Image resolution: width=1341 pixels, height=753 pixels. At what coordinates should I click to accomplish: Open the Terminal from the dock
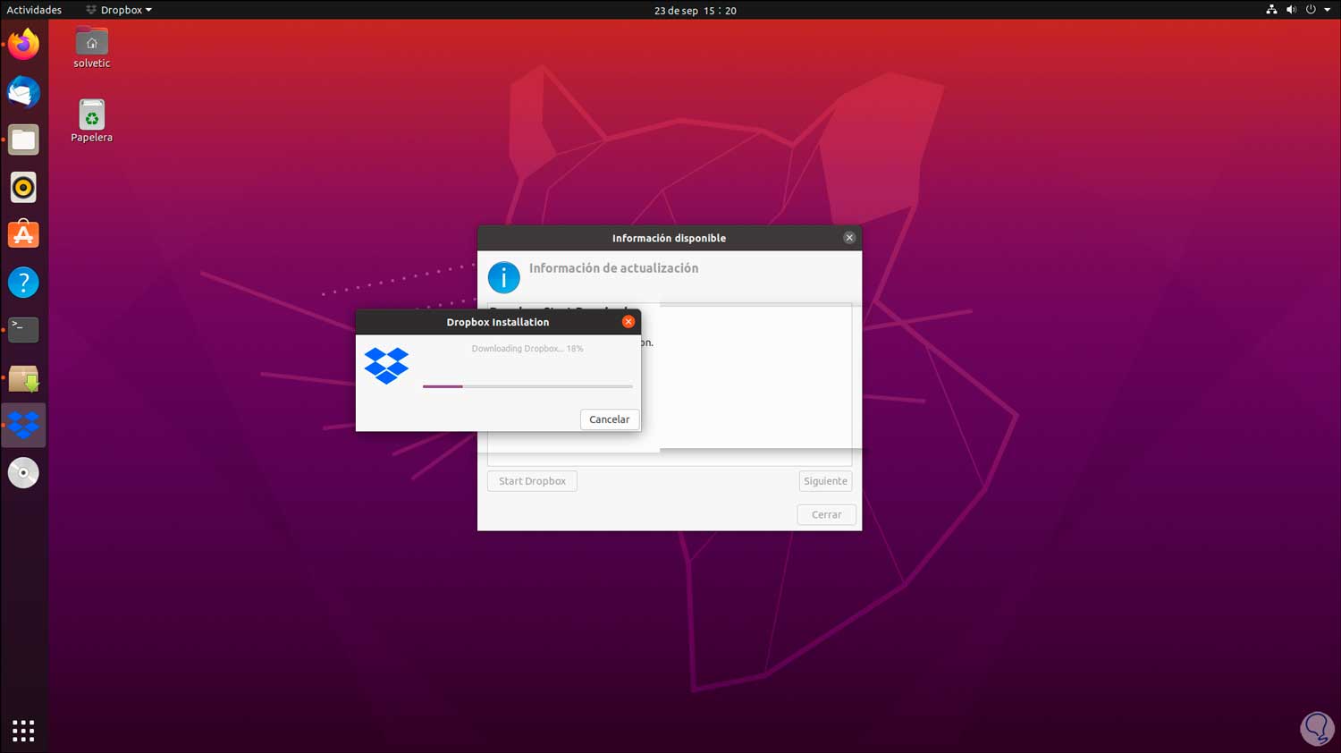[x=24, y=330]
